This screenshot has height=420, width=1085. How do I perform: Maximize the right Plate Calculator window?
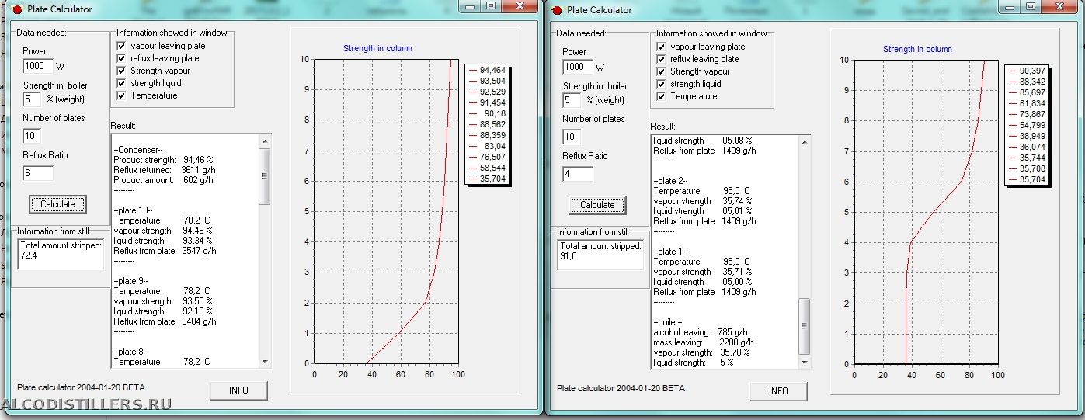pyautogui.click(x=1031, y=5)
